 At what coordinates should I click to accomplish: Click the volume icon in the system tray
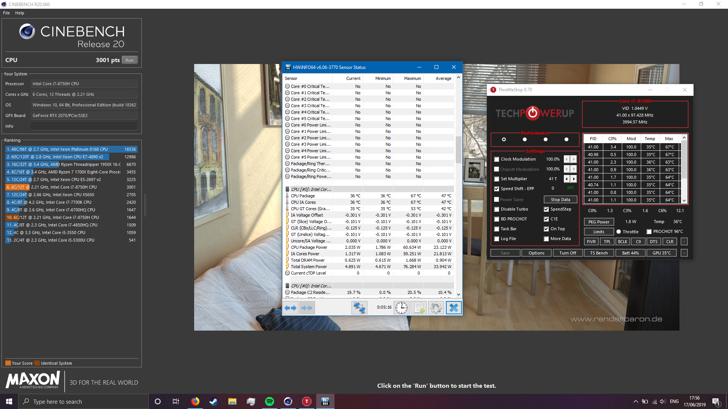[662, 401]
